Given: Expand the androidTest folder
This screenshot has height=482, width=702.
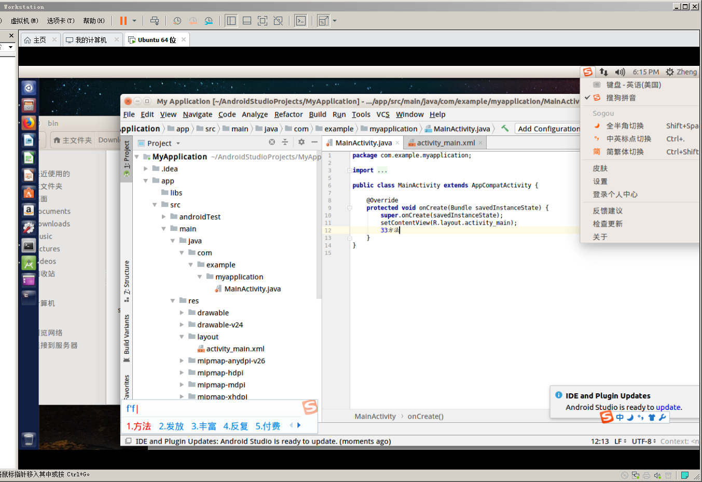Looking at the screenshot, I should (164, 216).
